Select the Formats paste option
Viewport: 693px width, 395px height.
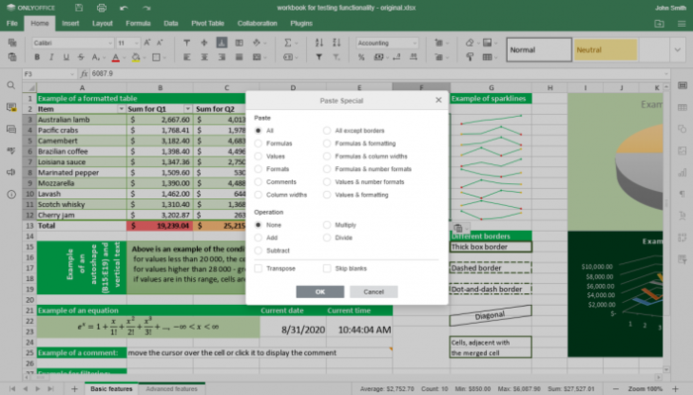pyautogui.click(x=258, y=169)
